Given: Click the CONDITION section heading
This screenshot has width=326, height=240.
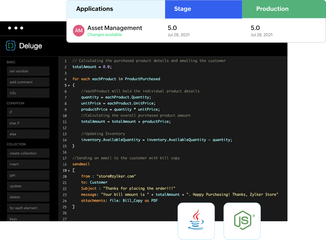Looking at the screenshot, I should pyautogui.click(x=15, y=103).
